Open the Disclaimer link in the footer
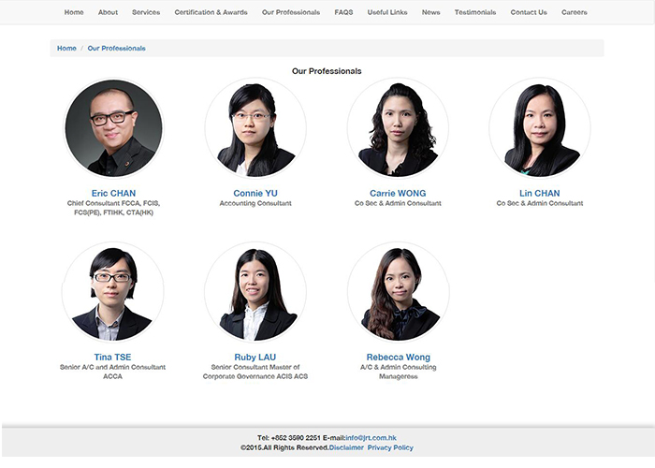Image resolution: width=655 pixels, height=468 pixels. click(x=346, y=448)
